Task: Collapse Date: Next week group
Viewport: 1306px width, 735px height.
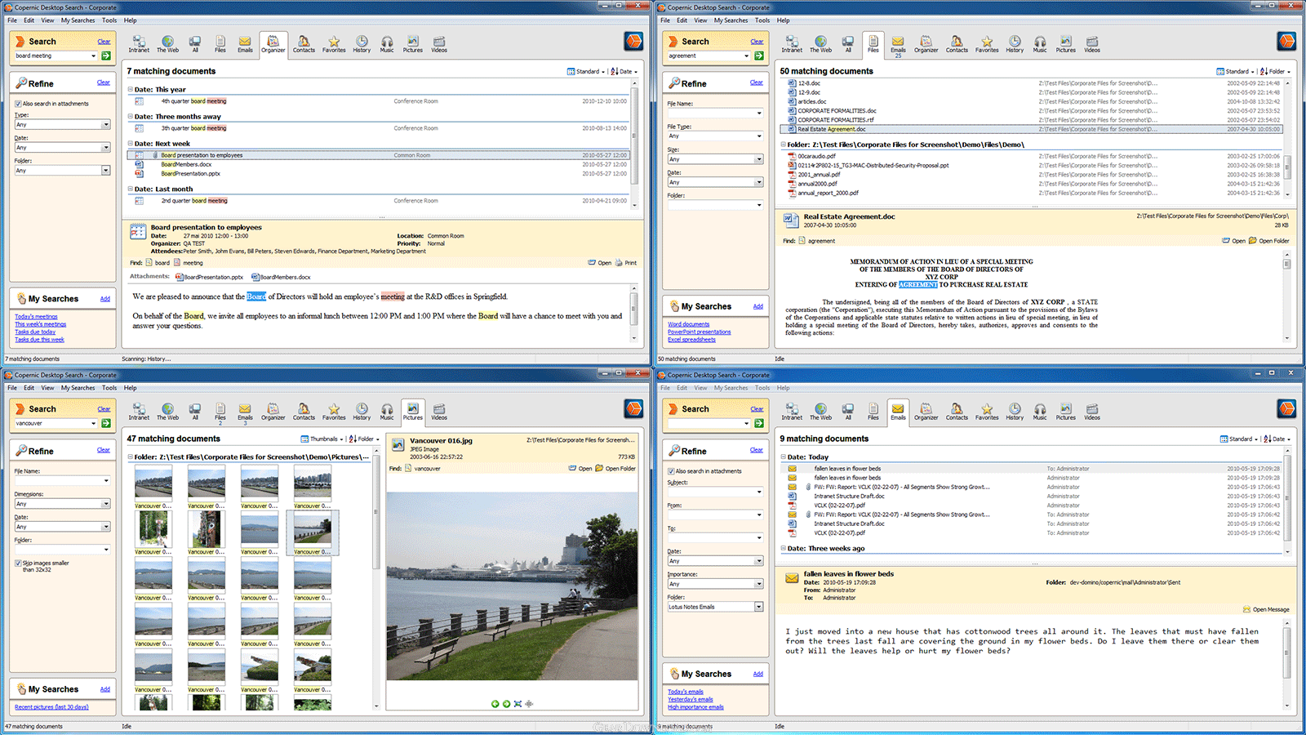Action: (130, 144)
